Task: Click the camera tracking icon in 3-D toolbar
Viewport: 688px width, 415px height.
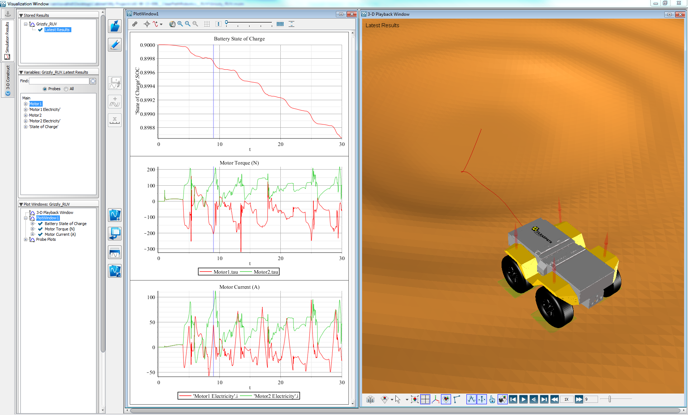Action: 502,399
